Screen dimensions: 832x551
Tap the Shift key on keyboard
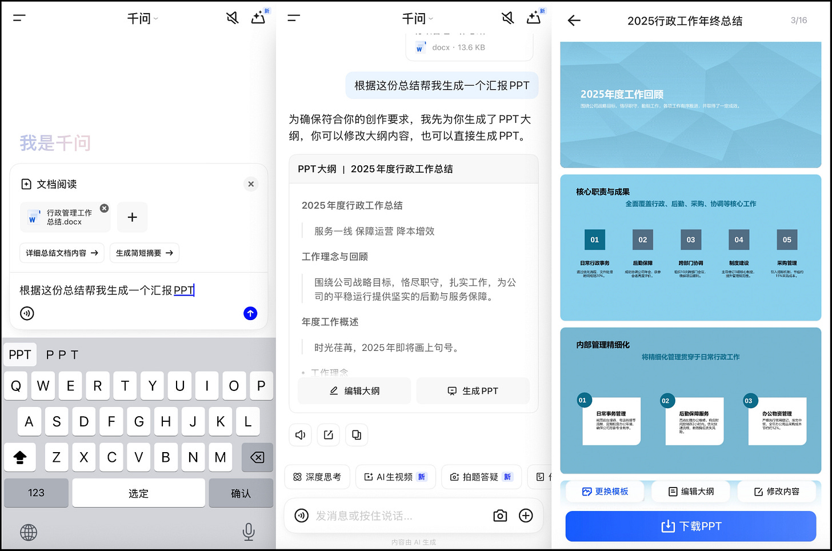[x=20, y=457]
